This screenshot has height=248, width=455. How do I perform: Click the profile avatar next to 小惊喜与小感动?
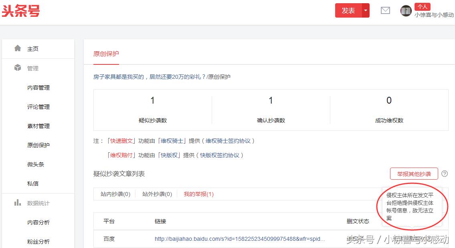click(406, 11)
